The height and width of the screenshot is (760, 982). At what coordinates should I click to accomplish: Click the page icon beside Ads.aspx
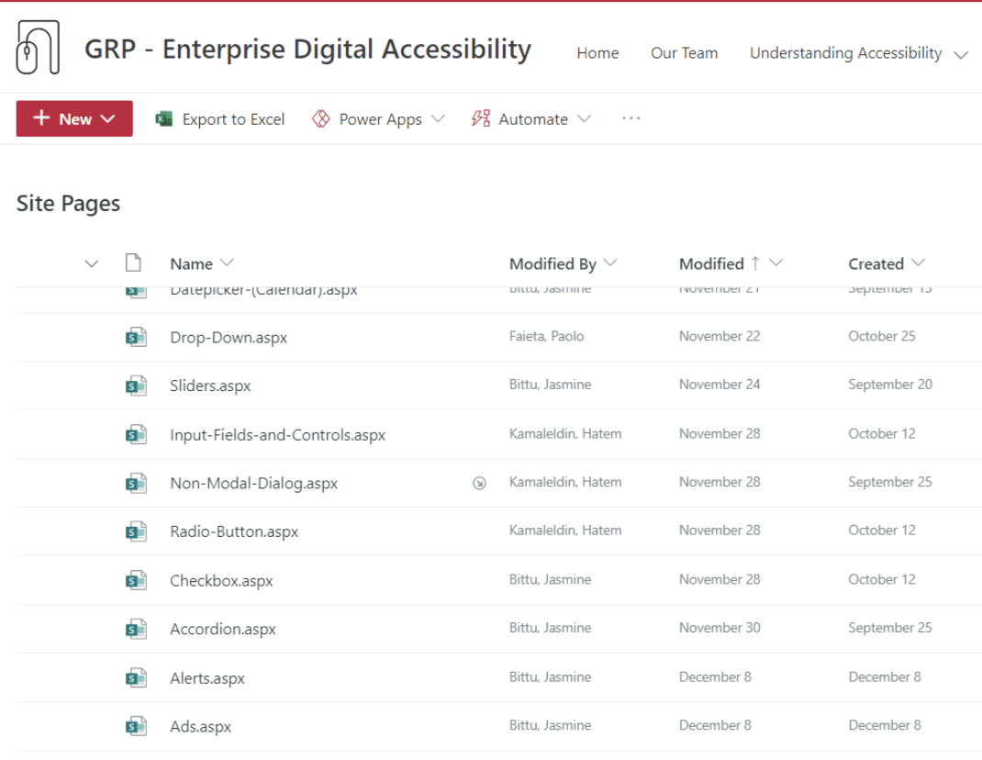(x=136, y=727)
